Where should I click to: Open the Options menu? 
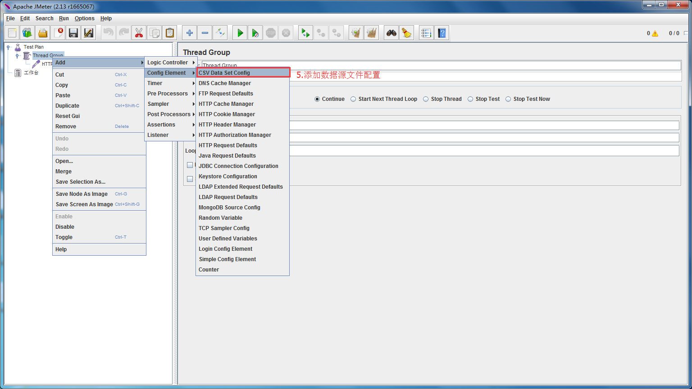click(85, 18)
